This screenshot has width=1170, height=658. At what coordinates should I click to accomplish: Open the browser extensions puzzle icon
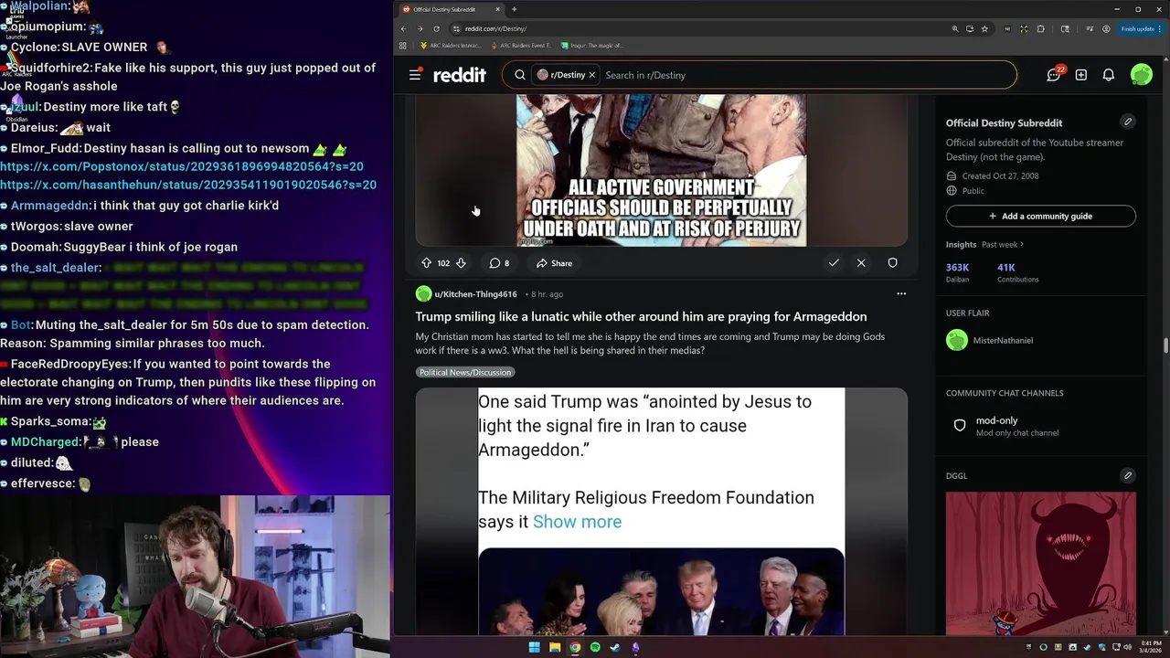point(1040,28)
